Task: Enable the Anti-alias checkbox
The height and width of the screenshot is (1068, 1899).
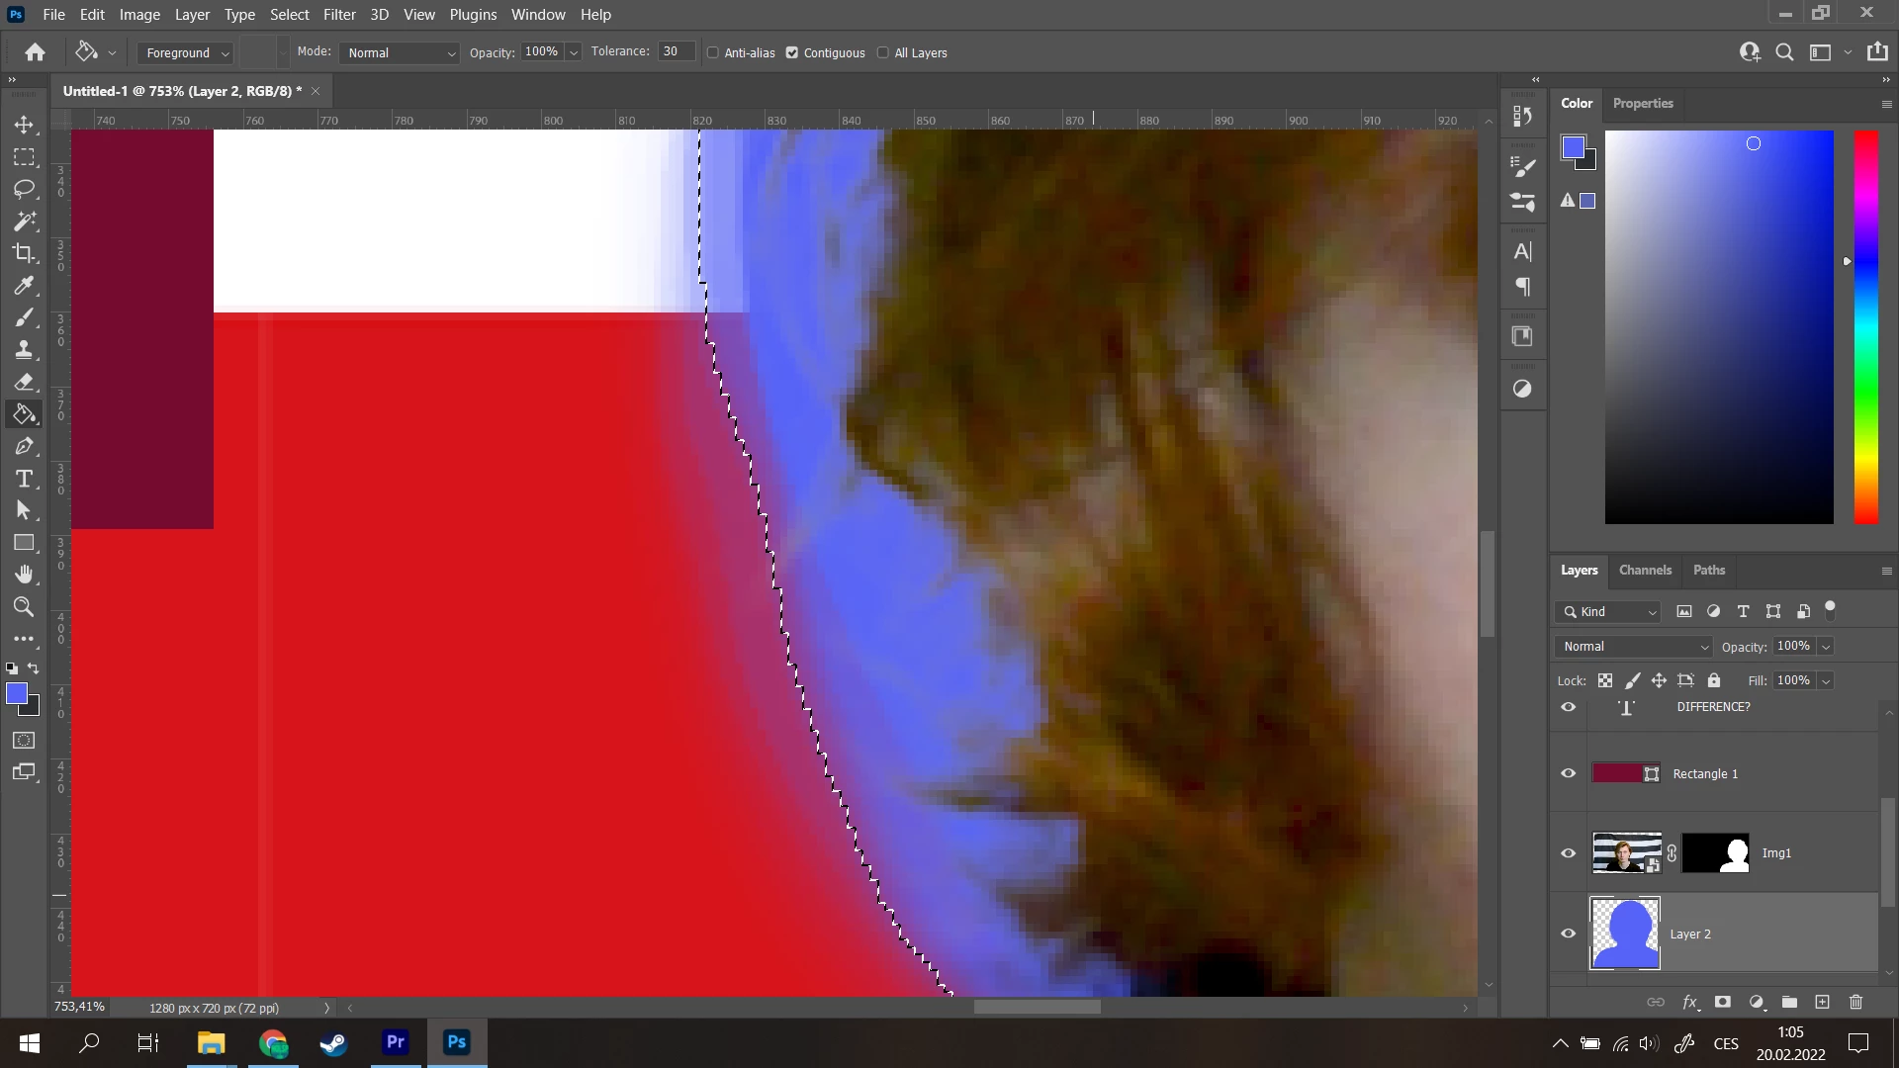Action: (713, 52)
